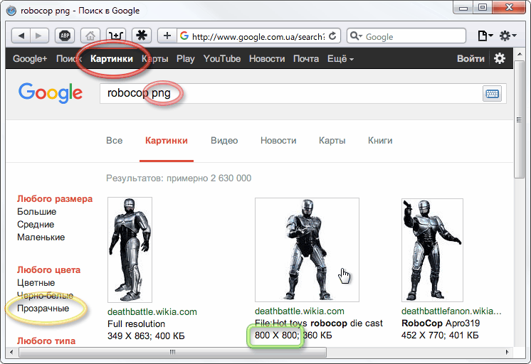Go forward with the browser forward arrow
The width and height of the screenshot is (531, 364).
(39, 36)
